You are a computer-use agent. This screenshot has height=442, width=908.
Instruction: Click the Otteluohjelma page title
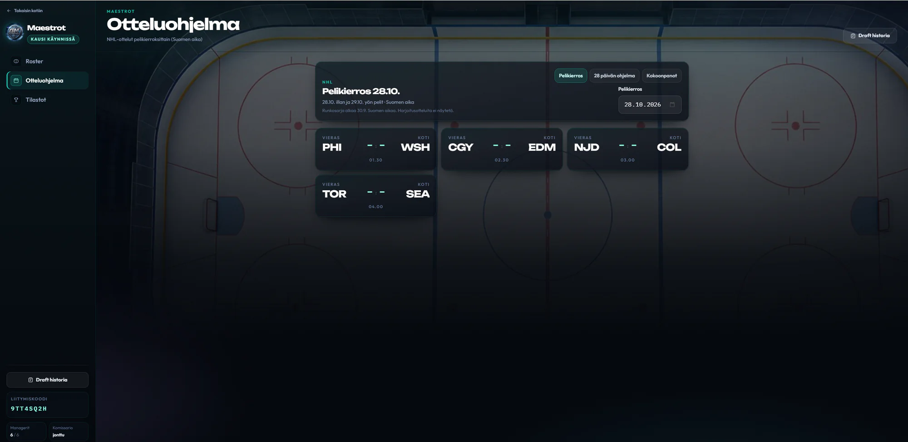click(x=173, y=25)
